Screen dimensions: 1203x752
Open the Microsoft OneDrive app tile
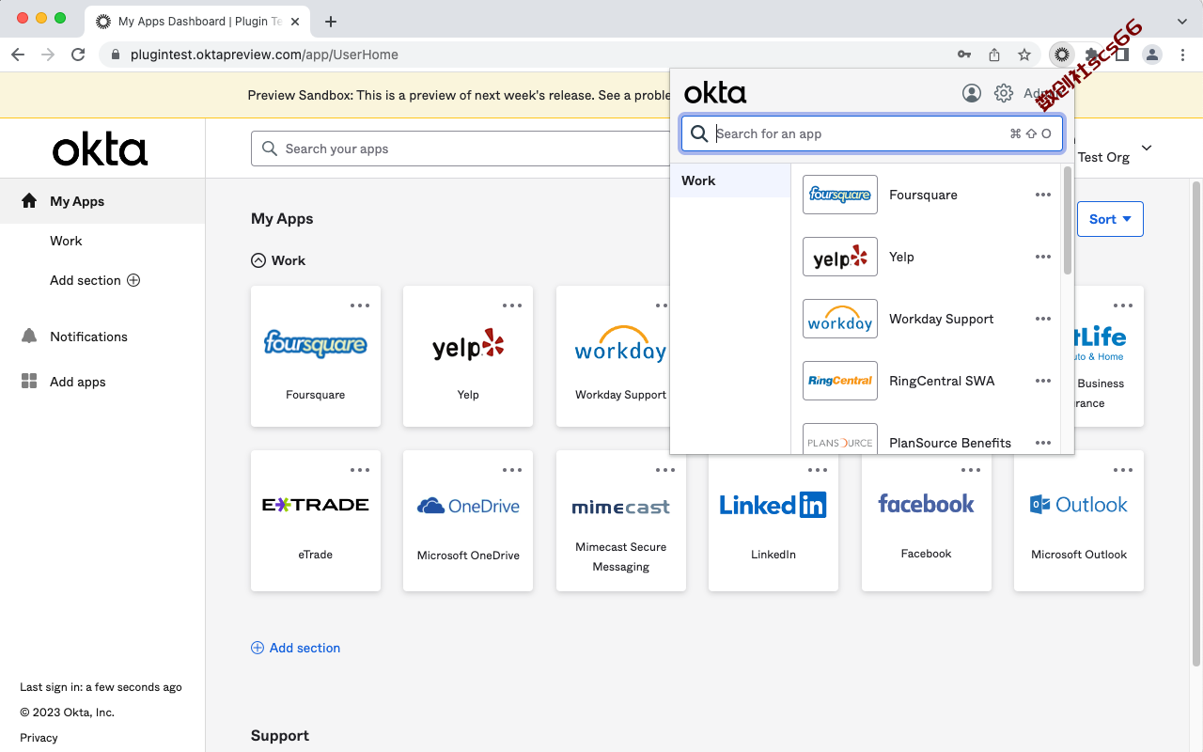468,521
